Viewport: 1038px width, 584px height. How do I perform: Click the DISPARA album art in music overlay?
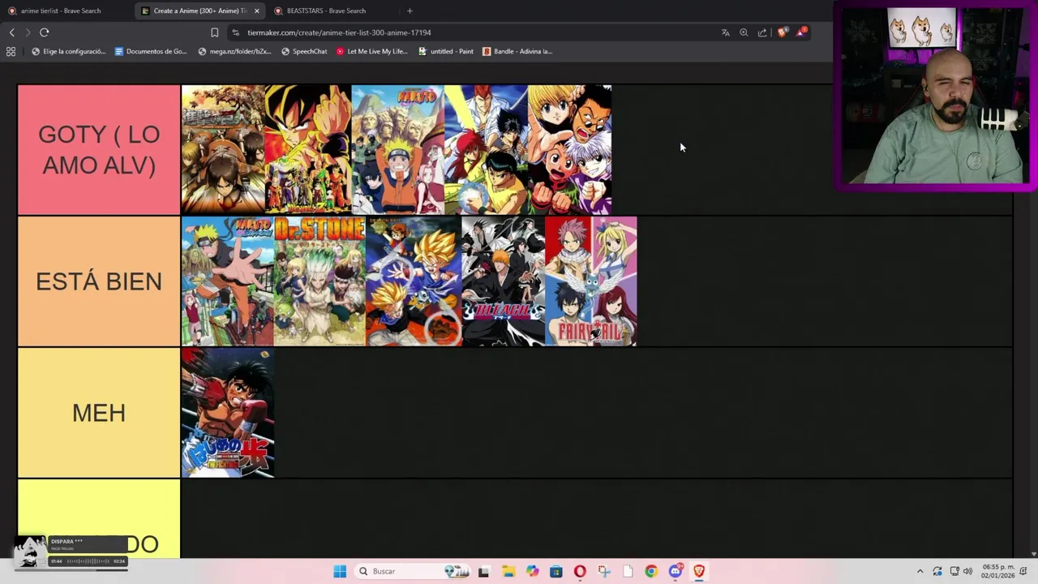click(31, 552)
